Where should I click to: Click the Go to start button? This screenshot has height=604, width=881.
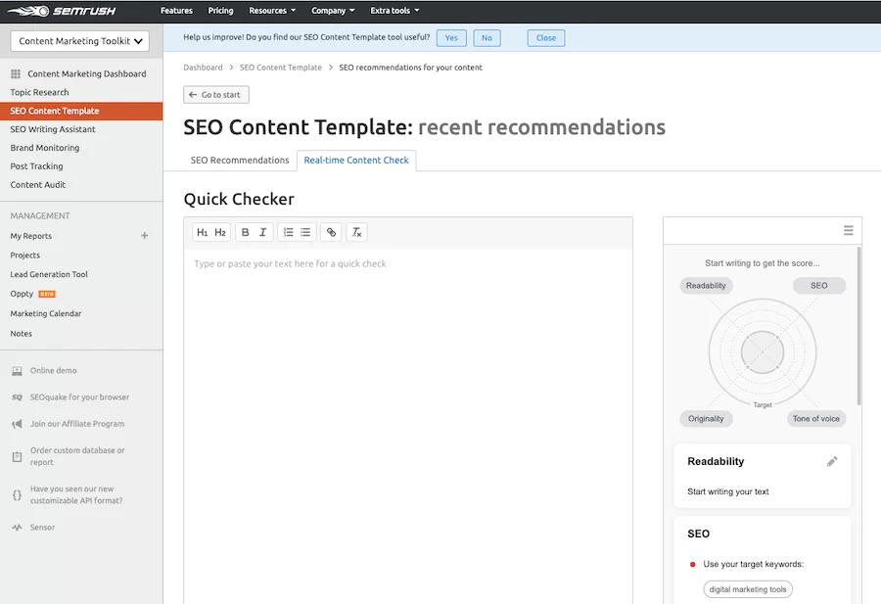point(216,95)
